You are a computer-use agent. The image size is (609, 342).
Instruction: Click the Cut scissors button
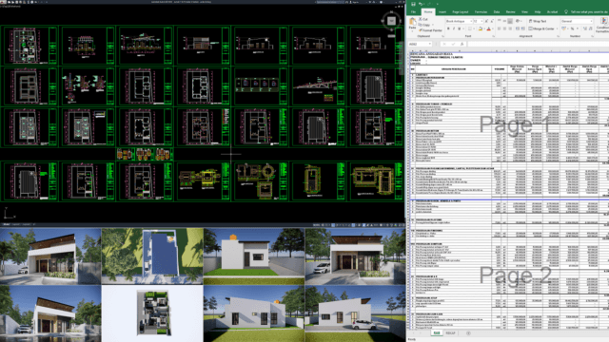coord(423,19)
